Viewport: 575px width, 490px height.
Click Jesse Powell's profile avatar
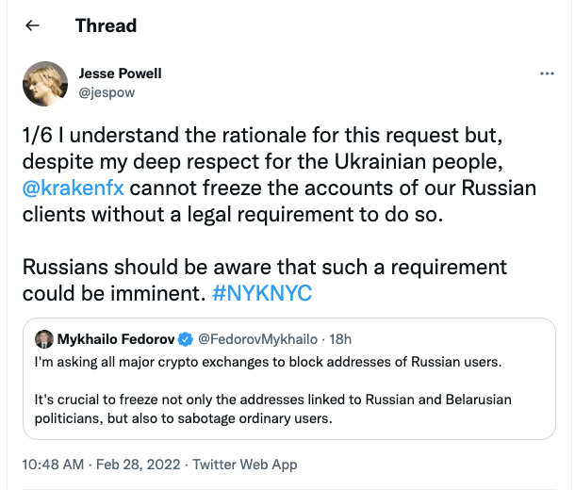tap(44, 83)
